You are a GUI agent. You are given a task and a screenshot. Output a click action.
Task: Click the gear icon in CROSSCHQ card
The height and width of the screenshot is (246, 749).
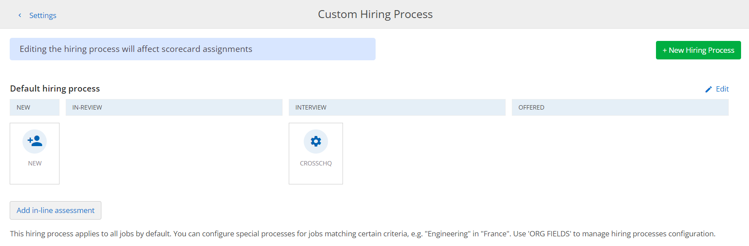316,141
